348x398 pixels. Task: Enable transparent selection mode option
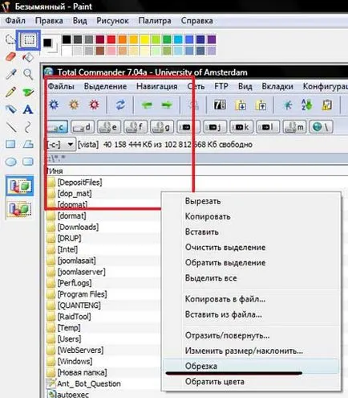pos(20,208)
